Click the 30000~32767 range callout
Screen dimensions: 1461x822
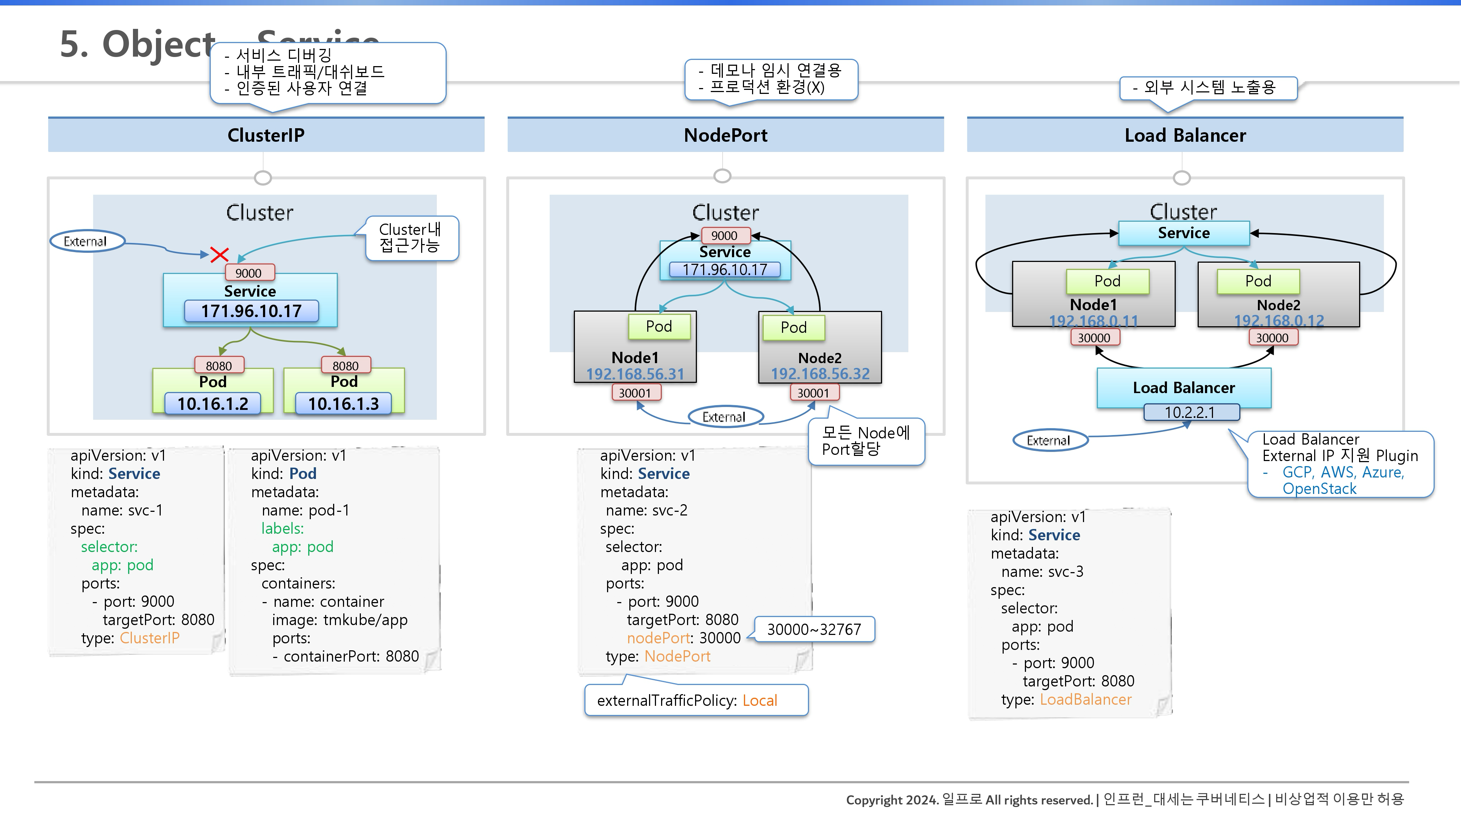[x=814, y=629]
